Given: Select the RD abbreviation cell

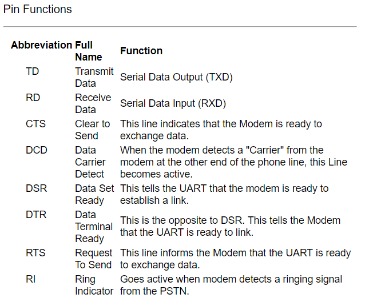Looking at the screenshot, I should [33, 98].
